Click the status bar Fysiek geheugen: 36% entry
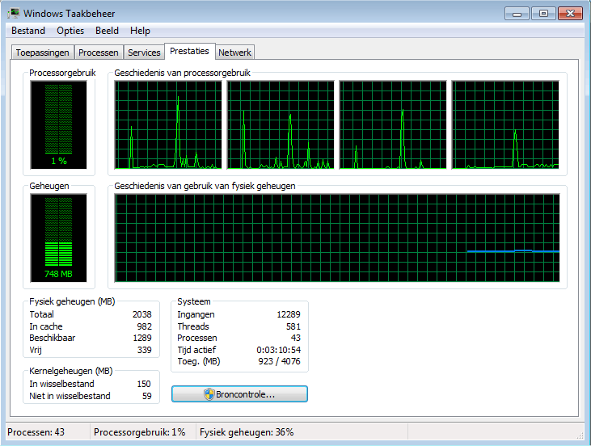This screenshot has height=446, width=591. (x=247, y=431)
